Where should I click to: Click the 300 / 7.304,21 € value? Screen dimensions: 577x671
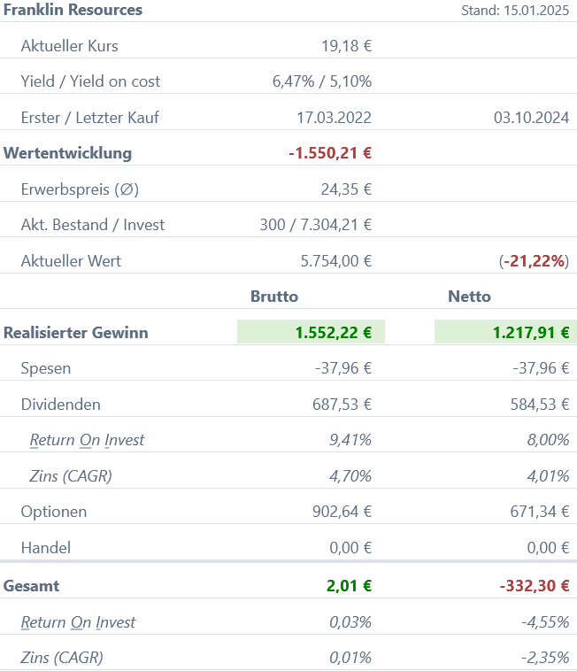[316, 225]
